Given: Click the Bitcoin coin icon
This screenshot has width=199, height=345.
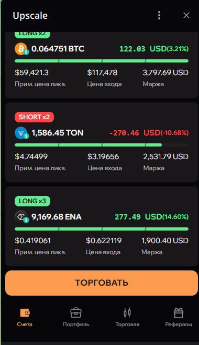Looking at the screenshot, I should click(21, 49).
